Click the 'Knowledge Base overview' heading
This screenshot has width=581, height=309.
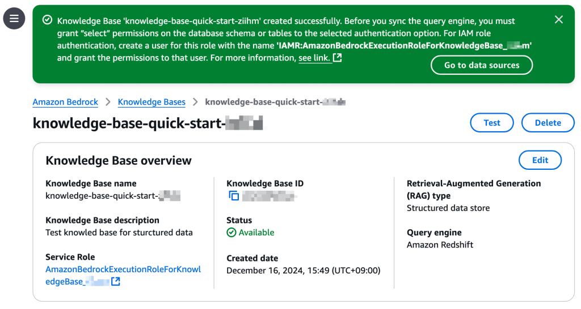[119, 161]
